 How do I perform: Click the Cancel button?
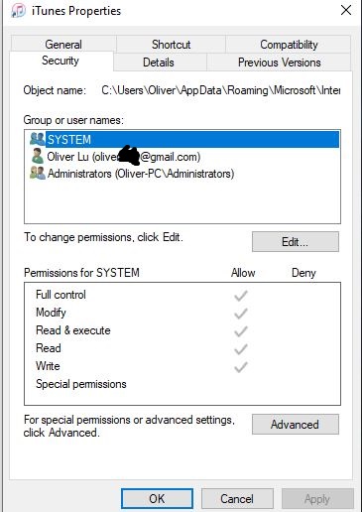pos(237,498)
